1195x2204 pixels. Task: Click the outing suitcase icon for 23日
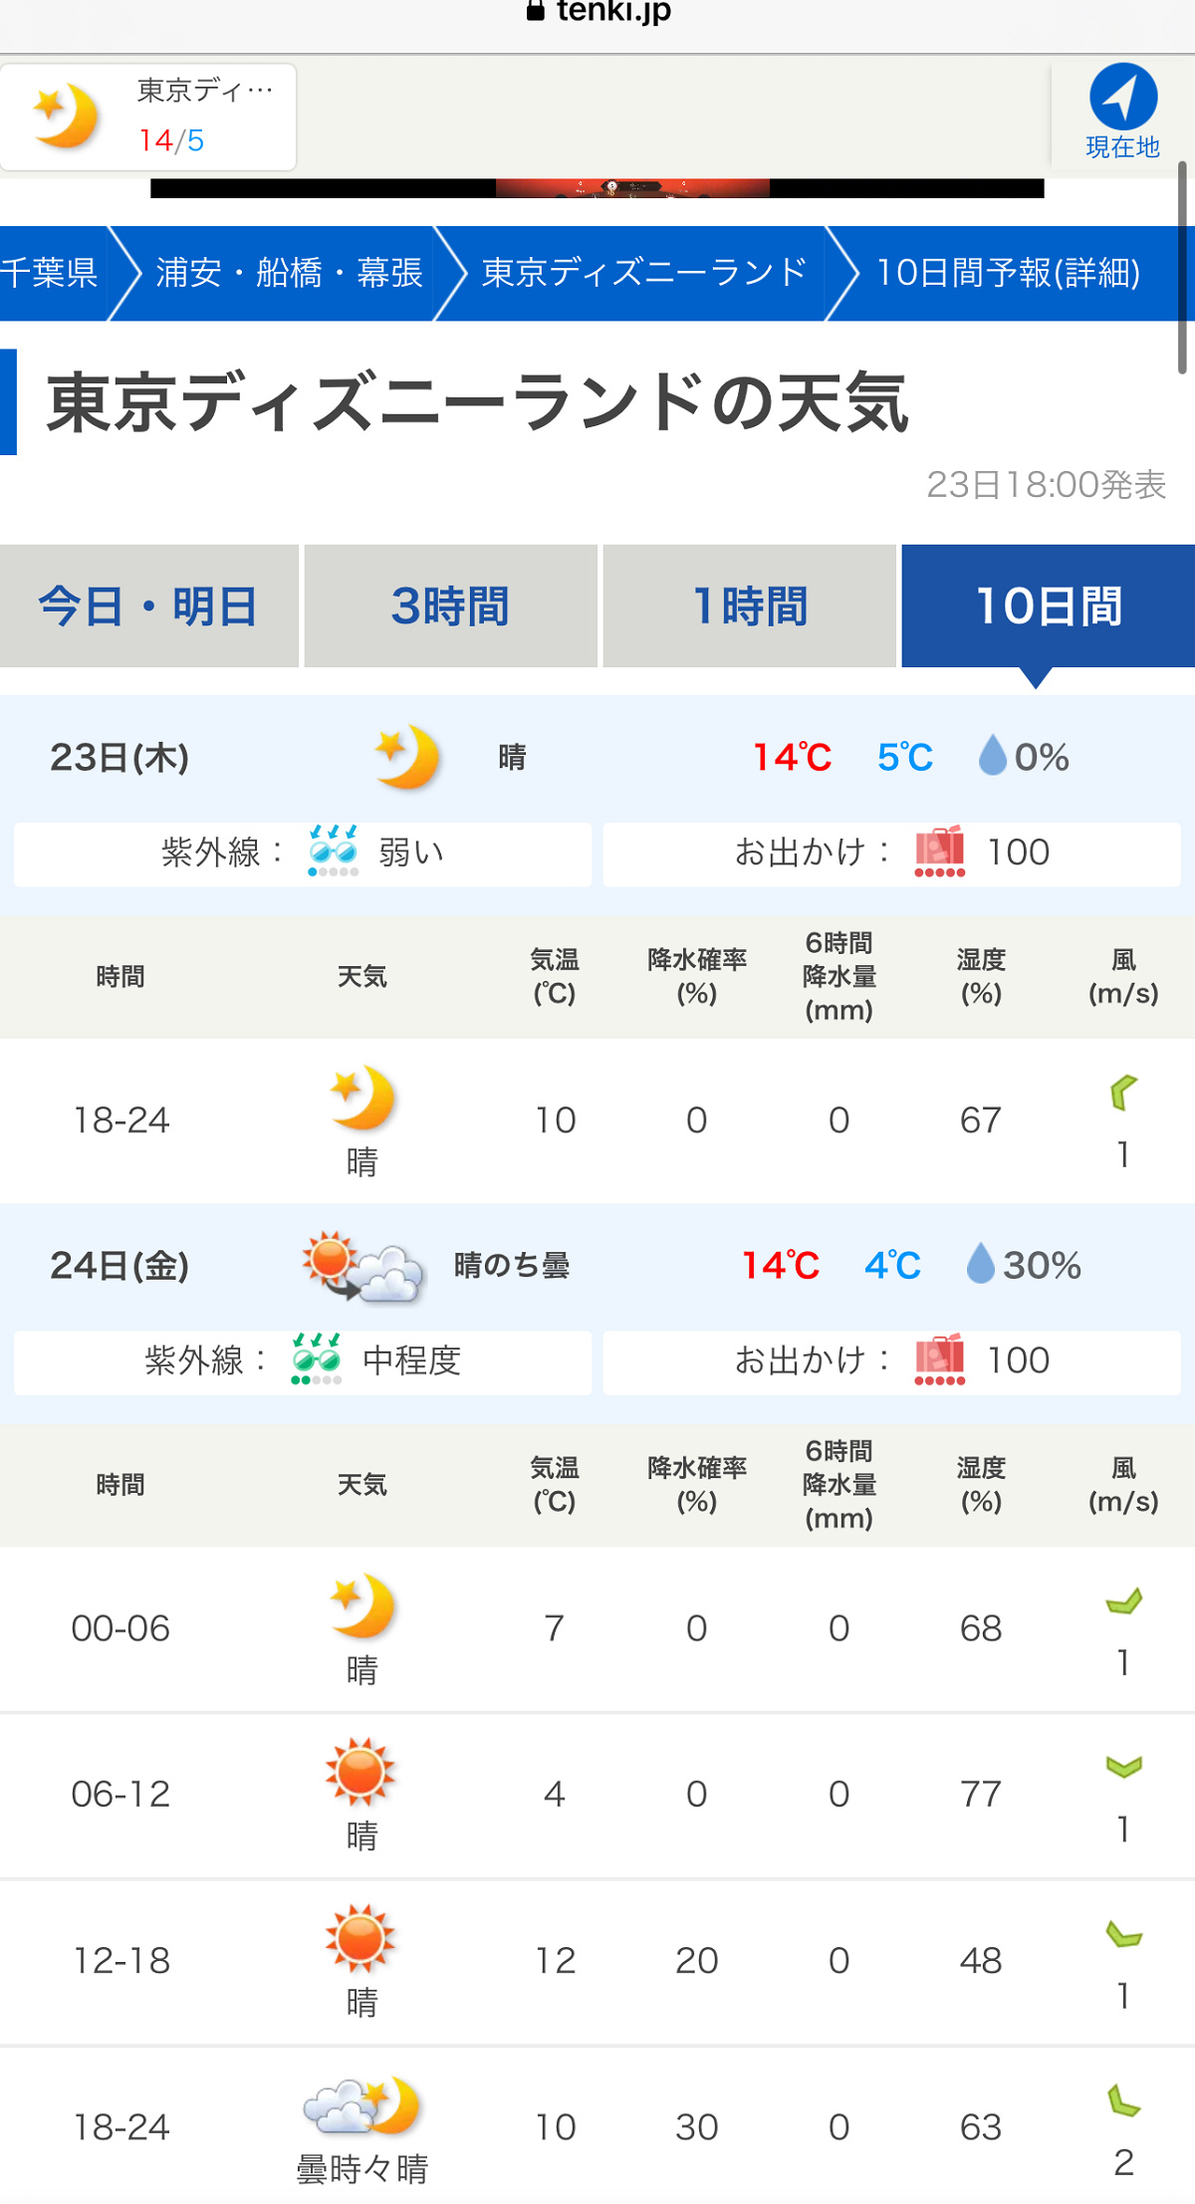click(x=940, y=852)
